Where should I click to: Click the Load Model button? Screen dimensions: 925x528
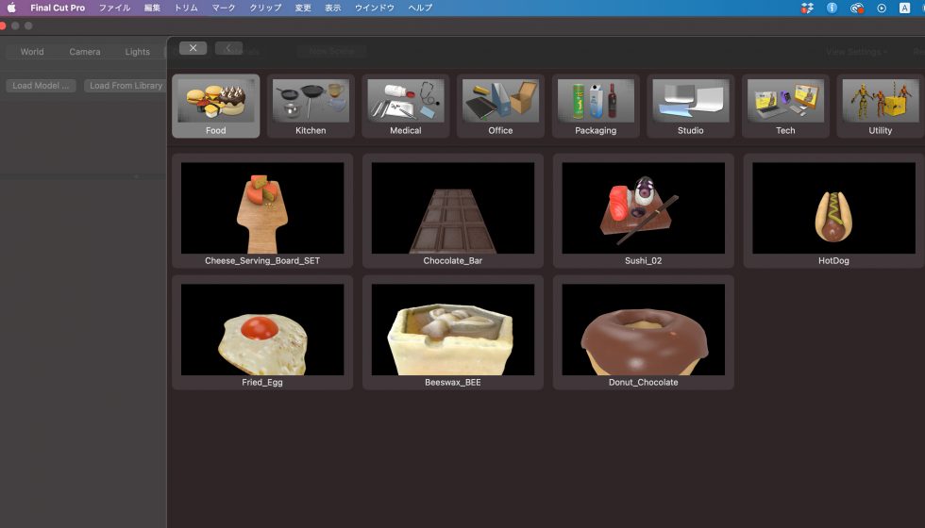[41, 86]
